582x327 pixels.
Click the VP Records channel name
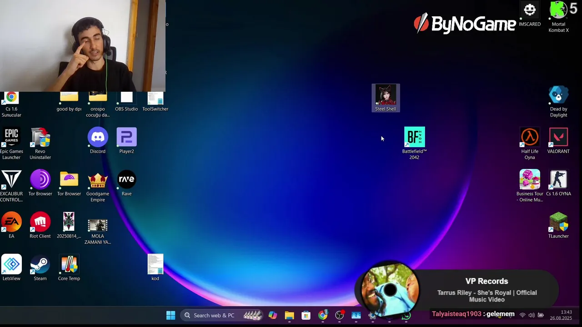tap(487, 281)
